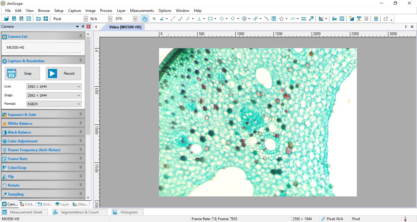Select the arrow selection tool
This screenshot has height=222, width=417.
pyautogui.click(x=154, y=19)
